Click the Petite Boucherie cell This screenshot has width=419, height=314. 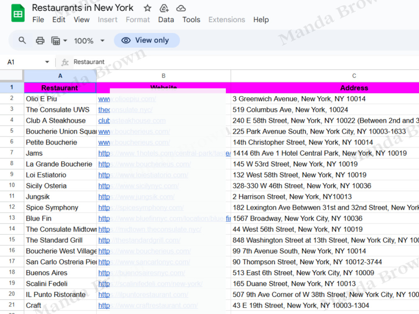[60, 142]
